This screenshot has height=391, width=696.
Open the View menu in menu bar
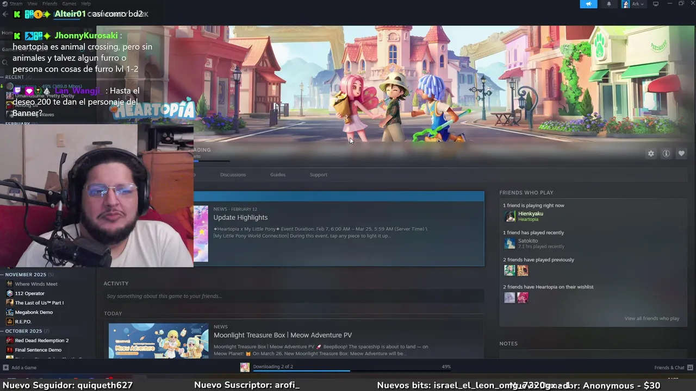click(x=33, y=4)
